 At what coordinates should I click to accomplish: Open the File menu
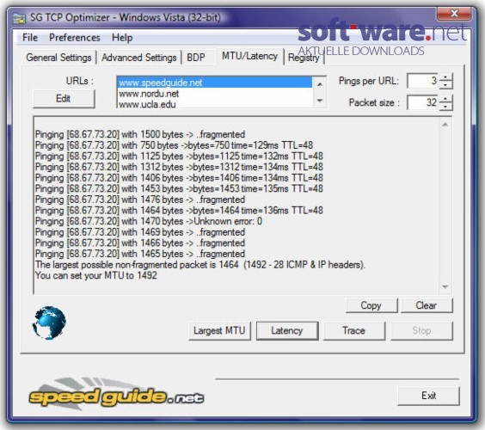tap(30, 38)
